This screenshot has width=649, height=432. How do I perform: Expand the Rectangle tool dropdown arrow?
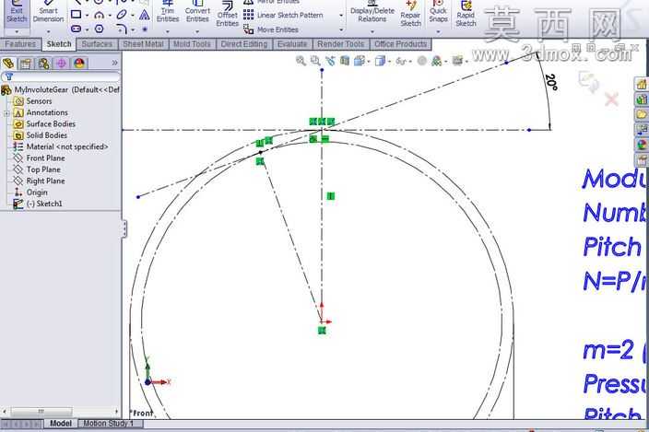[x=87, y=16]
